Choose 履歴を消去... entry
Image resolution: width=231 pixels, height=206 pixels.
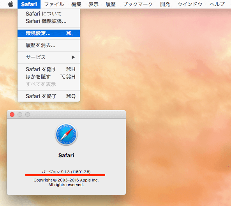(49, 45)
